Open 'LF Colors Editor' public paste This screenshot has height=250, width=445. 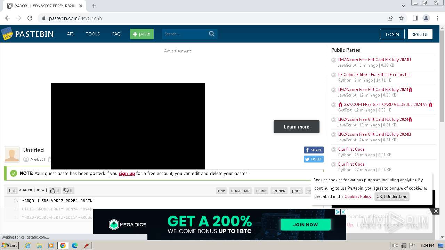click(x=375, y=74)
